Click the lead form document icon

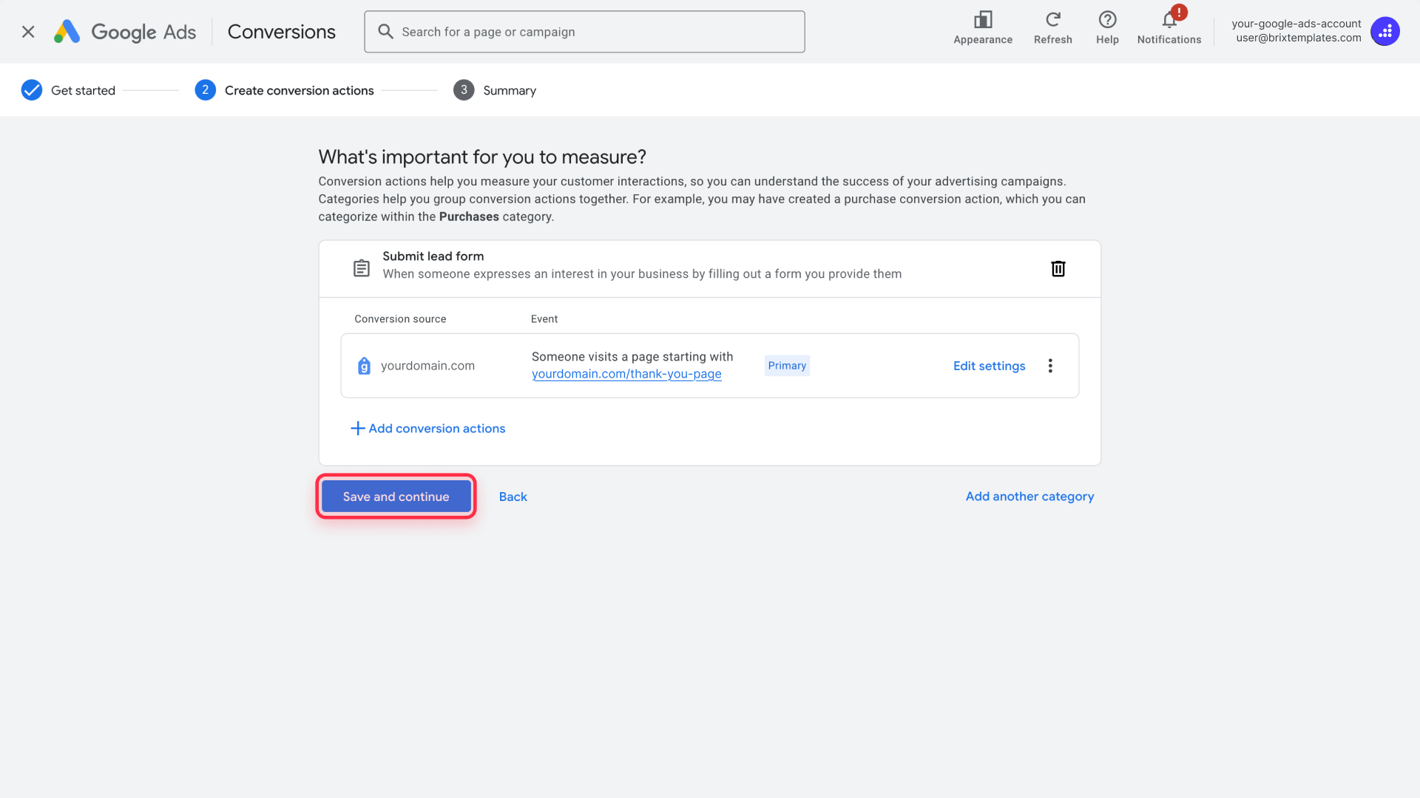point(361,268)
